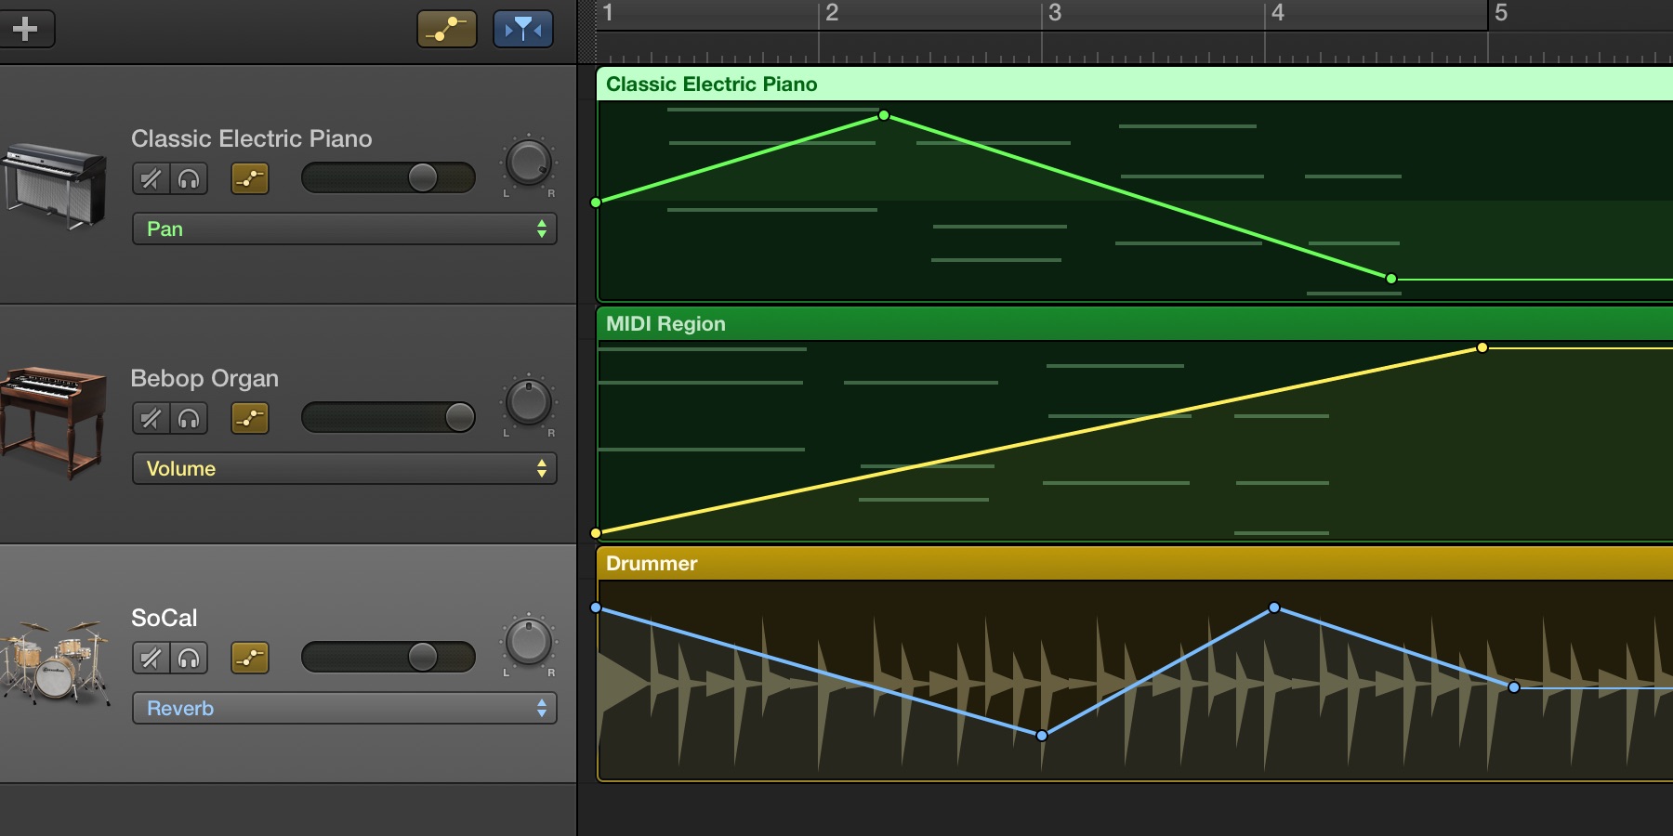Solo the Classic Electric Piano track
The height and width of the screenshot is (836, 1673).
tap(189, 178)
